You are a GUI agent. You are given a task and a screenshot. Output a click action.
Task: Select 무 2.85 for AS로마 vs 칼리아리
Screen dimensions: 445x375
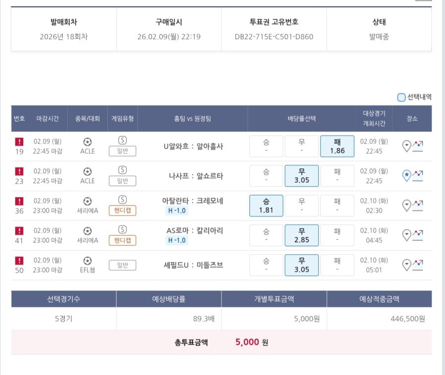(302, 235)
